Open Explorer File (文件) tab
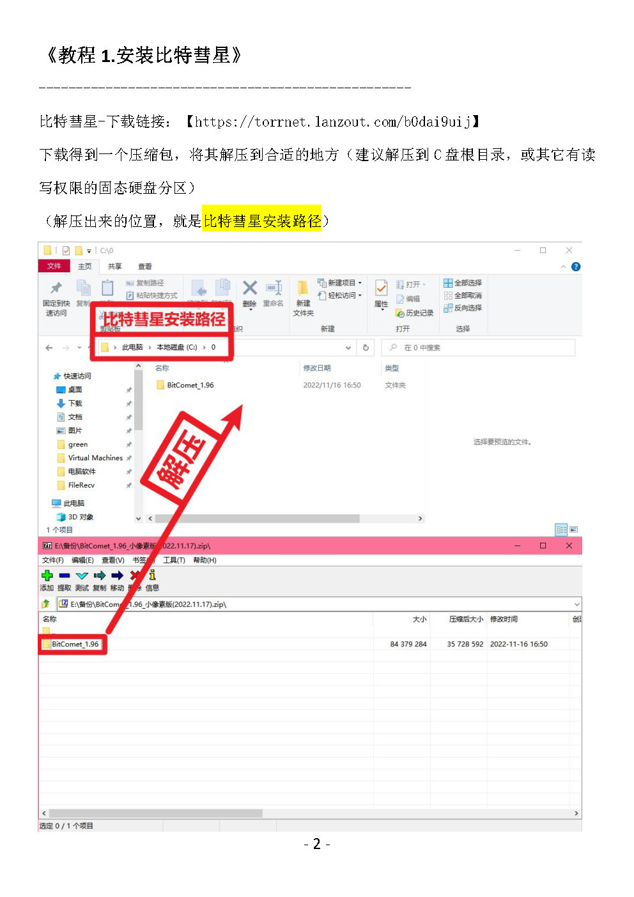The width and height of the screenshot is (634, 897). coord(54,266)
